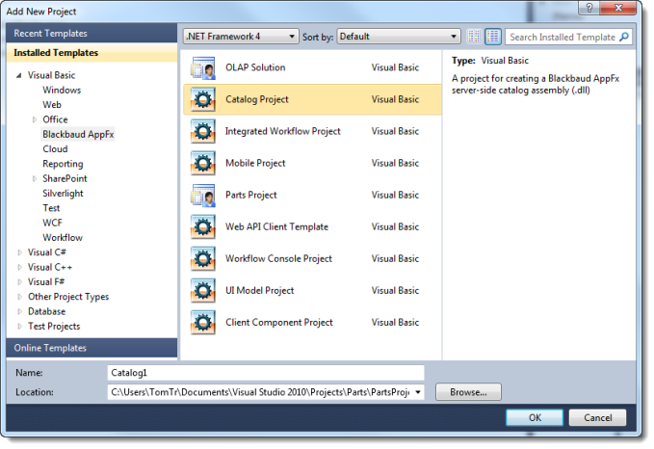Click the search magnifier icon

624,37
